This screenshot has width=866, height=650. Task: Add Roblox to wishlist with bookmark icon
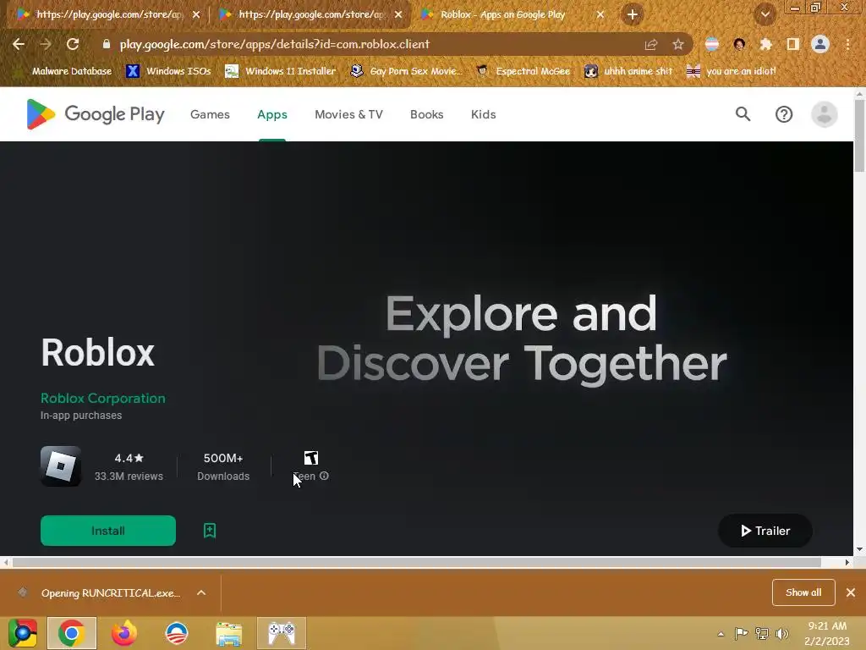(x=210, y=531)
